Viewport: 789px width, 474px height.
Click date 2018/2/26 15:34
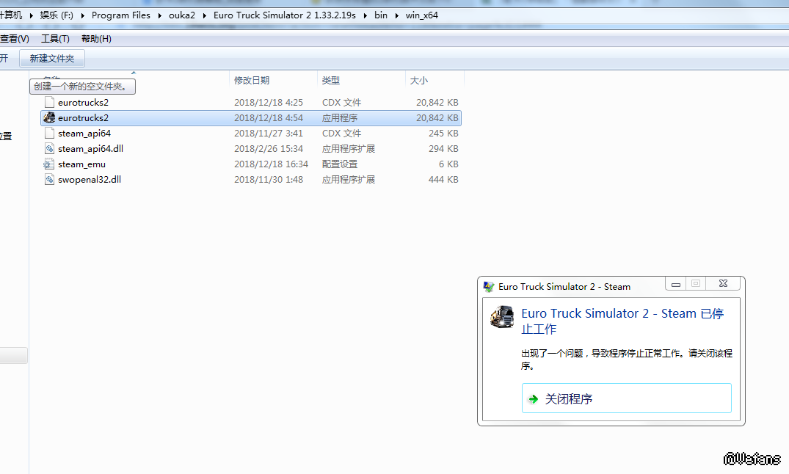click(268, 148)
